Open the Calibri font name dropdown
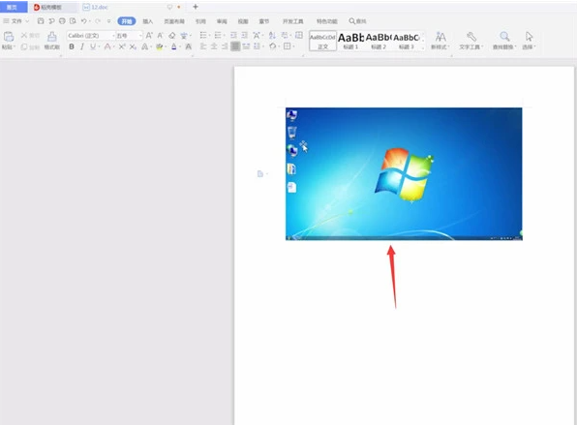 pos(91,35)
